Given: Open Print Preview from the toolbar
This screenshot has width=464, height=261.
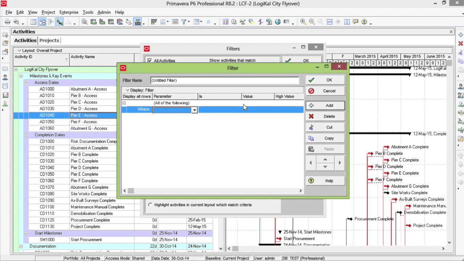Looking at the screenshot, I should pos(16,22).
